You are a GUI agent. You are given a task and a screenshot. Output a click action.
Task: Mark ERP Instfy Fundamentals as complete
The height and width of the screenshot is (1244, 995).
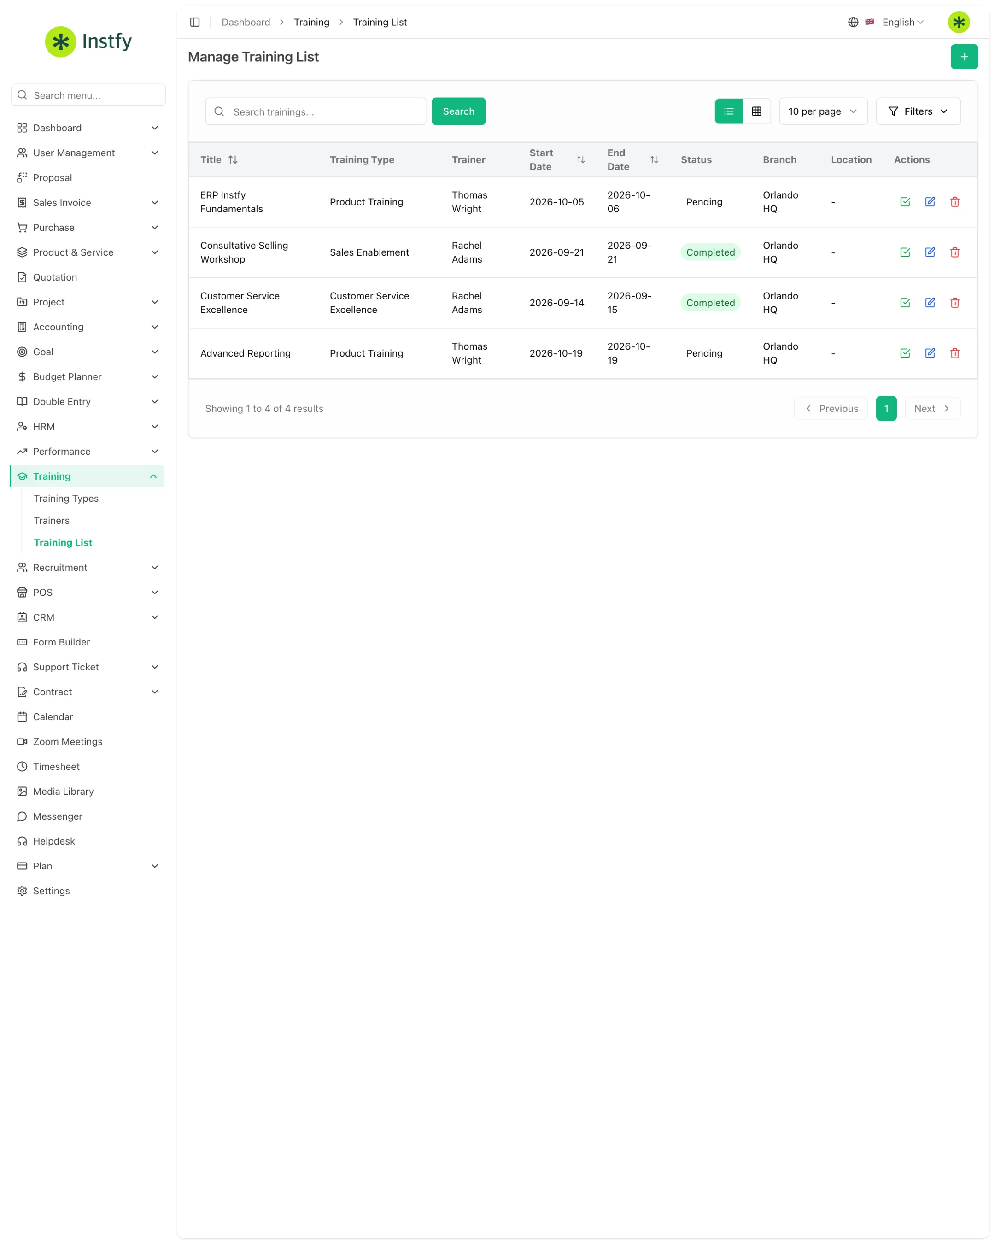click(905, 202)
